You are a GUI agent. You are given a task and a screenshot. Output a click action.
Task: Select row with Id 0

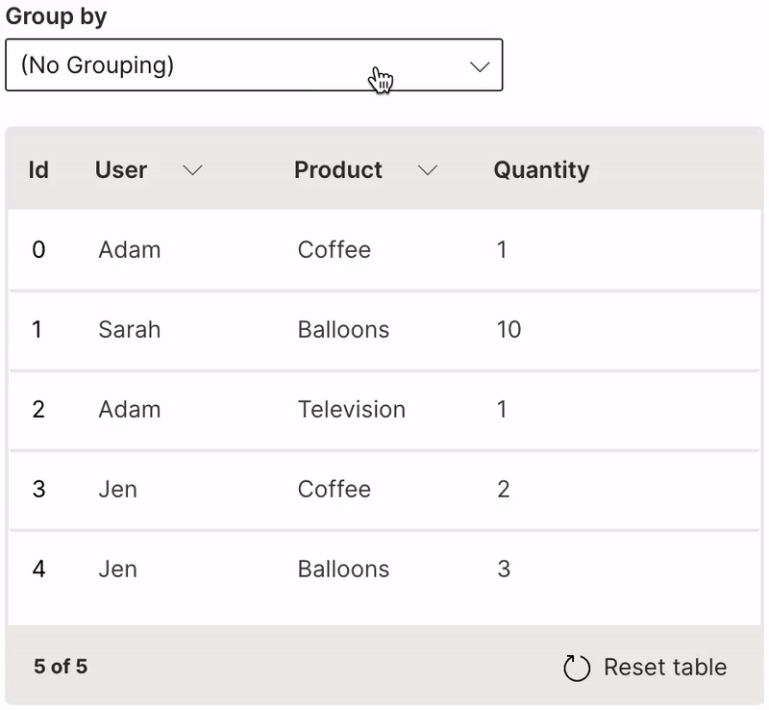click(384, 249)
